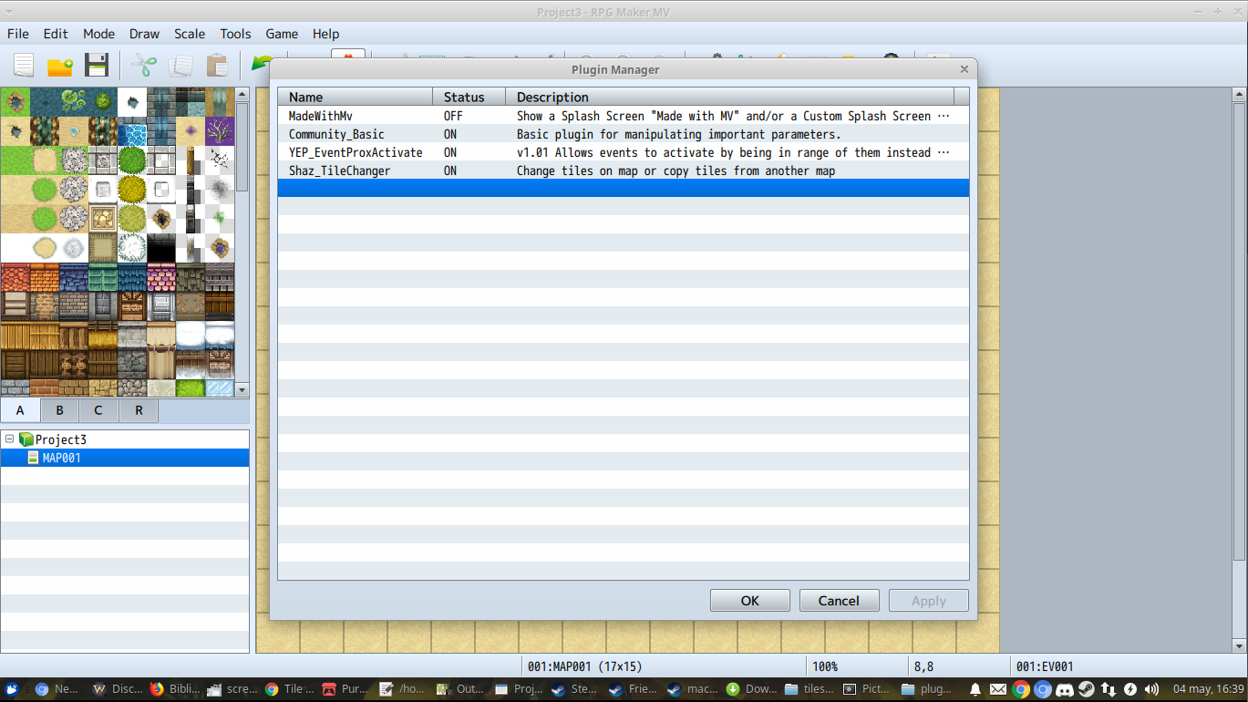Click the tileset palette vertical scrollbar thumb

tap(242, 146)
